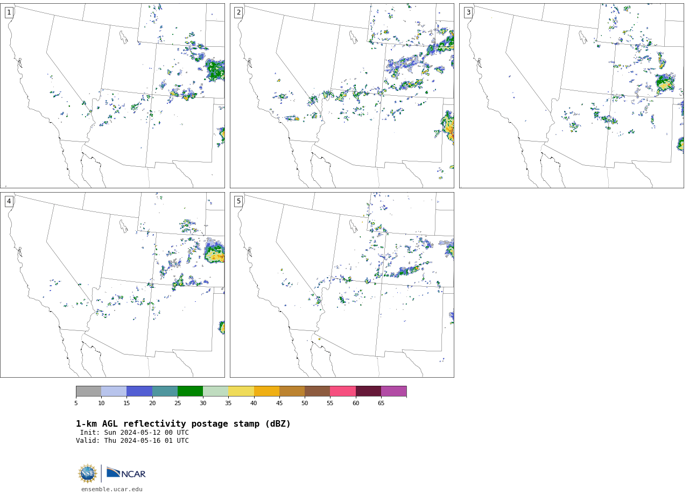Click the orange 40-45 dBZ swatch
Image resolution: width=689 pixels, height=495 pixels.
[266, 391]
